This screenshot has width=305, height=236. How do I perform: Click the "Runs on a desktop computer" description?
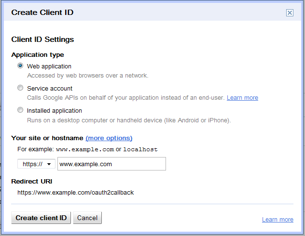[129, 120]
